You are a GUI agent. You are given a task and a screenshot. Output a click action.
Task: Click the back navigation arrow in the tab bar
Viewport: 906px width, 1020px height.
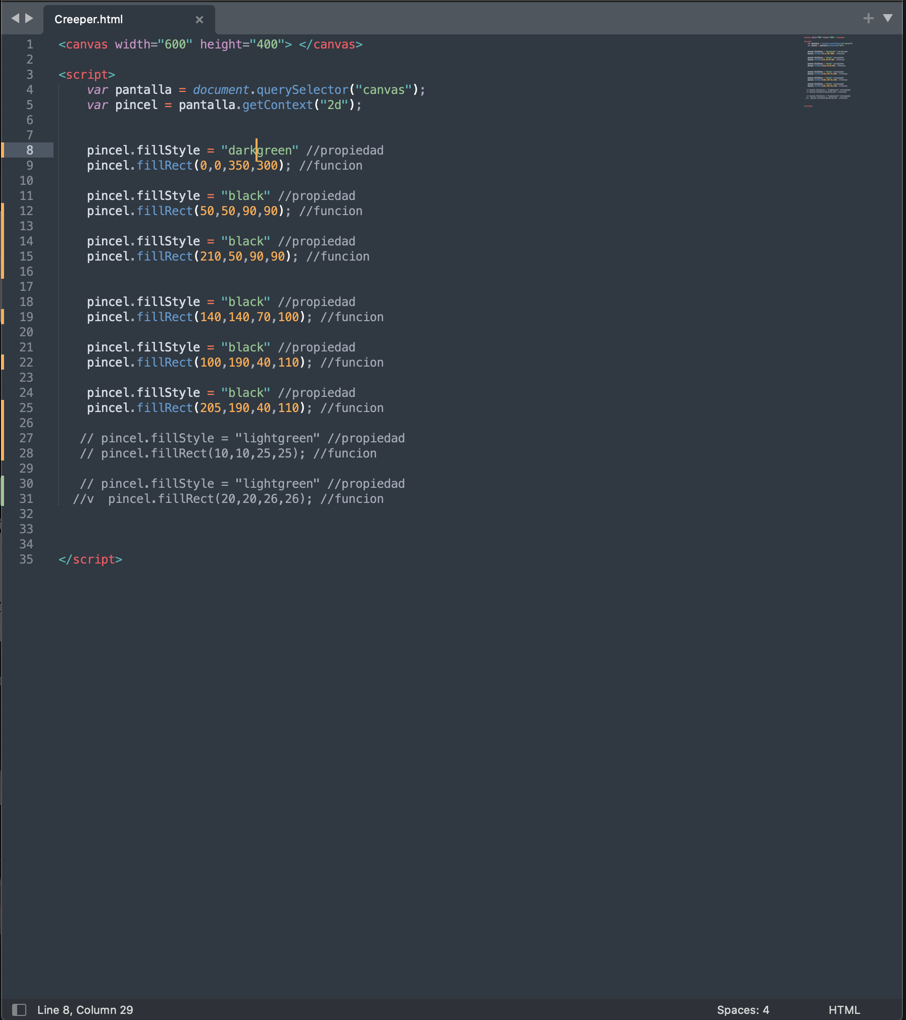click(15, 18)
